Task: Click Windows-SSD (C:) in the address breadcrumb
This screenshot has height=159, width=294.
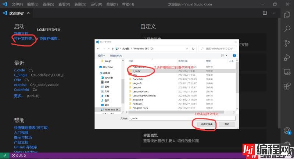Action: tap(143, 49)
